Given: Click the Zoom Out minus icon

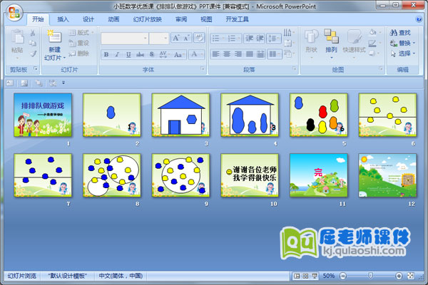Looking at the screenshot, I should point(343,276).
